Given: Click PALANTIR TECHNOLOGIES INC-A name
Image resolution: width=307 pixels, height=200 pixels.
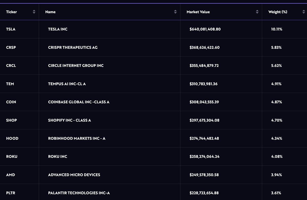Looking at the screenshot, I should tap(79, 193).
